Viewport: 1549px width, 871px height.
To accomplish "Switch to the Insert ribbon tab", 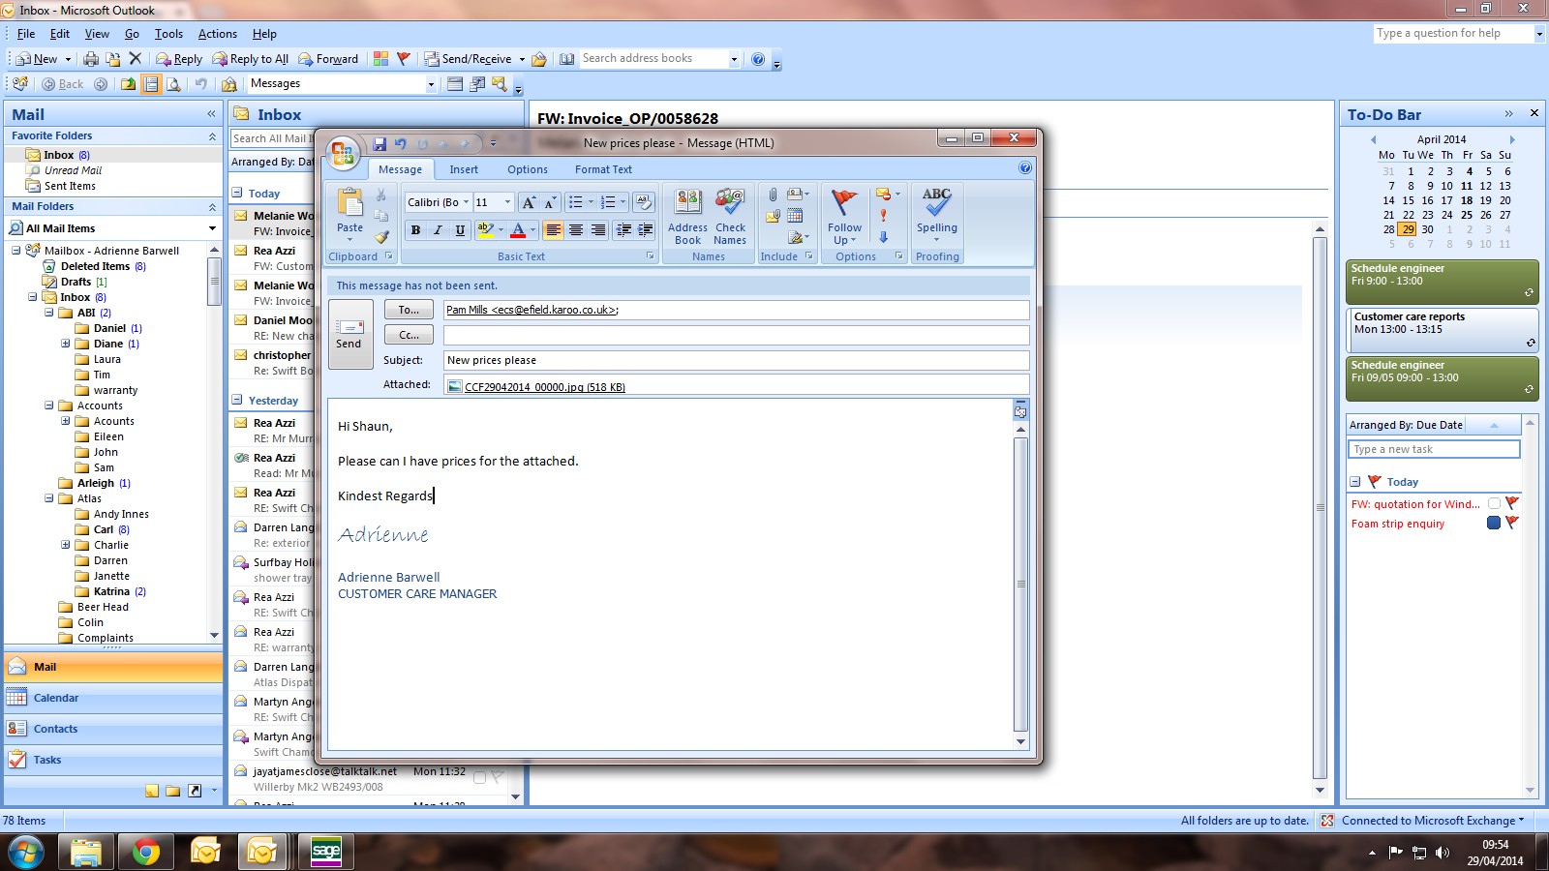I will click(464, 169).
